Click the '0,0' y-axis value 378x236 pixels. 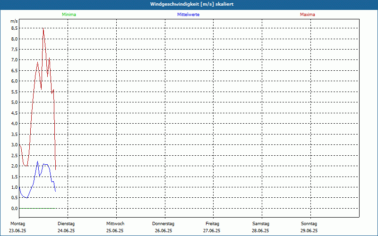tap(15, 208)
